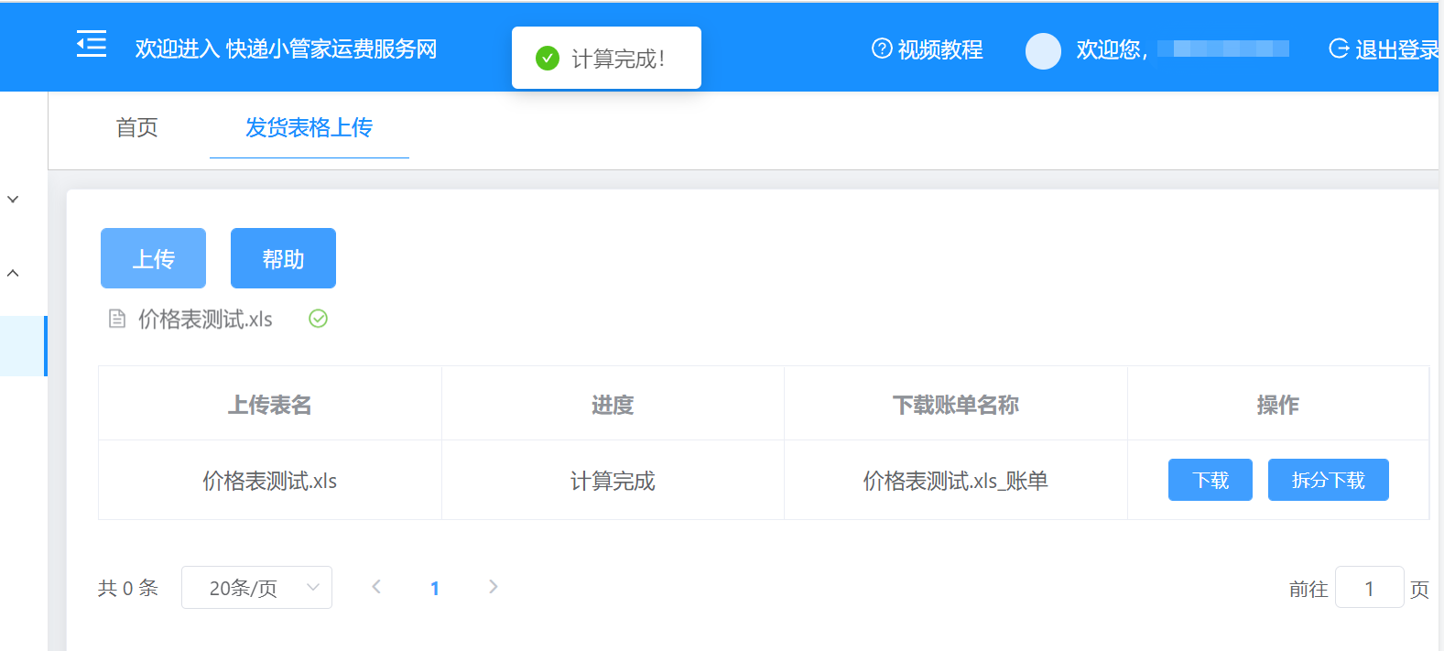Click the 进度 column header

(613, 404)
